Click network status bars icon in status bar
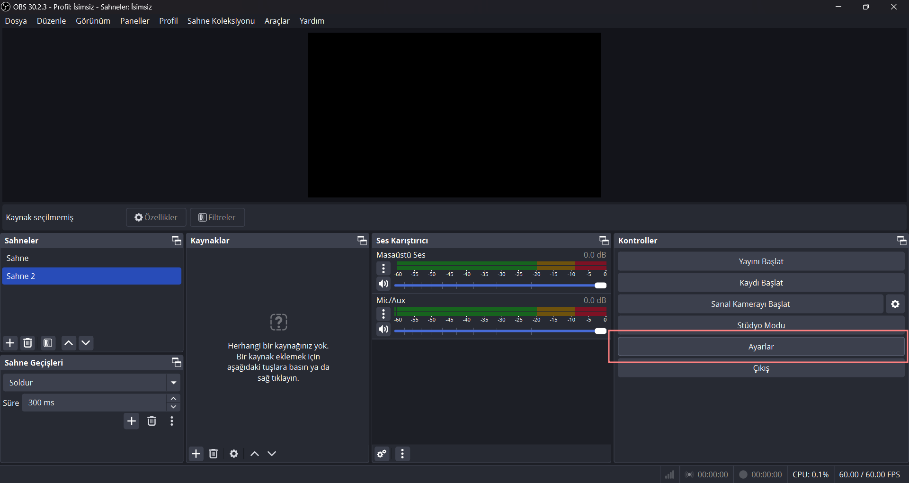 669,474
